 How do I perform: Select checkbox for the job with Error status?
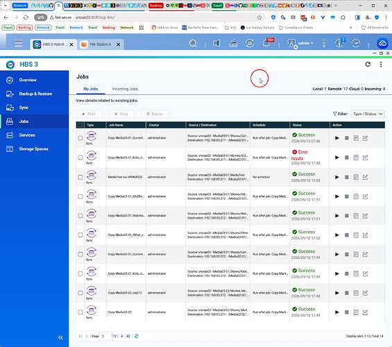tap(80, 158)
